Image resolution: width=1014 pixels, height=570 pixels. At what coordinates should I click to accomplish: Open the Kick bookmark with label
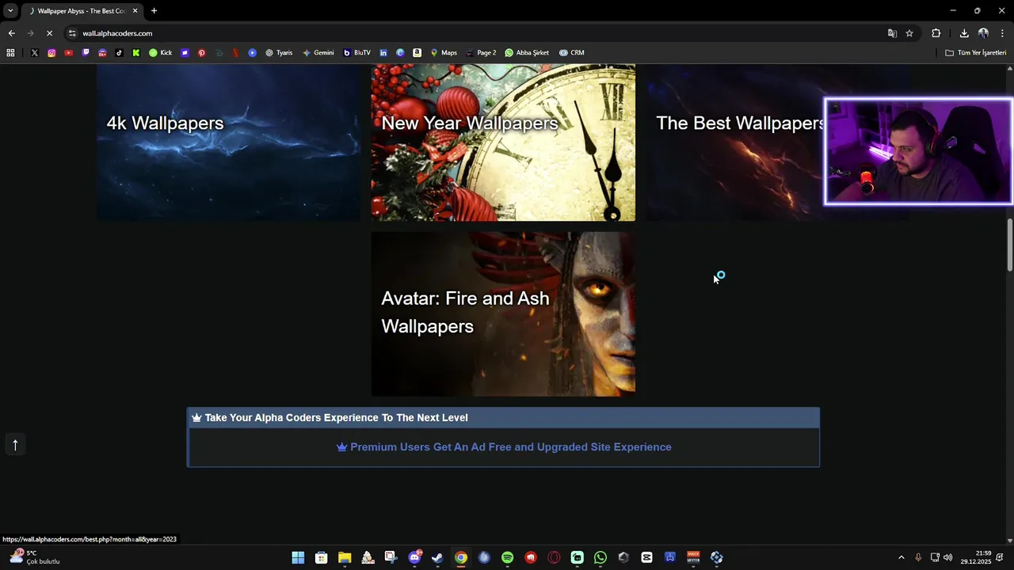point(160,53)
